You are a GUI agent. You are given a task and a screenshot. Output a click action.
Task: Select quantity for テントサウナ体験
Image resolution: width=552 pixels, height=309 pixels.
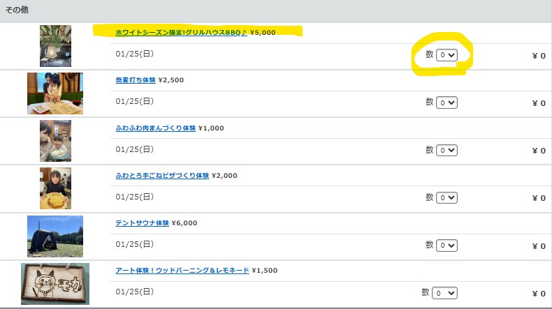(446, 246)
